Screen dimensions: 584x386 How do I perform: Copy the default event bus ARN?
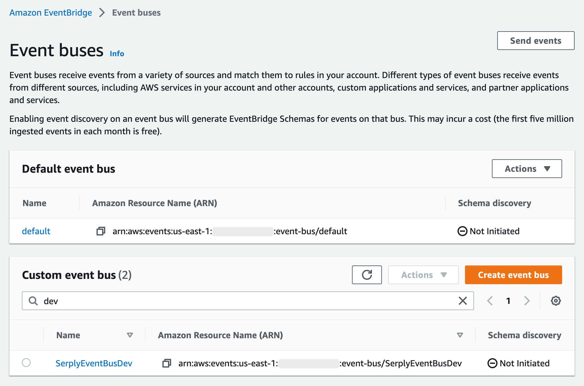(x=101, y=231)
